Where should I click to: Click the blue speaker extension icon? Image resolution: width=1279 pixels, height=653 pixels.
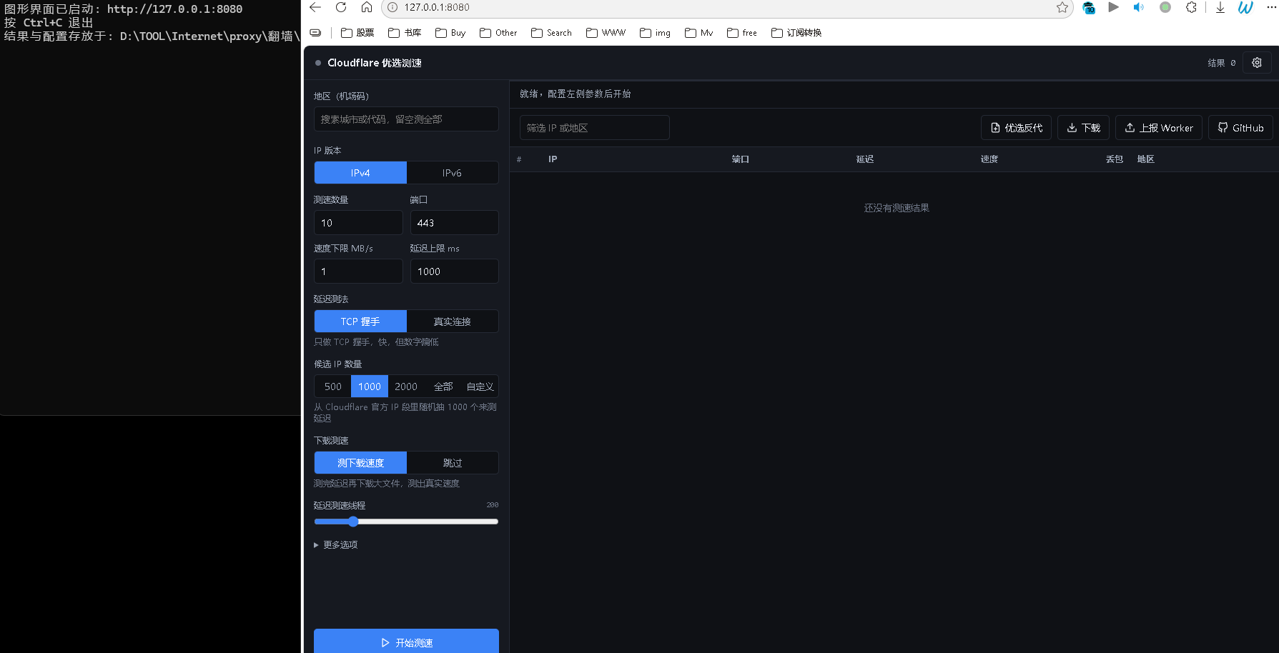click(x=1139, y=7)
